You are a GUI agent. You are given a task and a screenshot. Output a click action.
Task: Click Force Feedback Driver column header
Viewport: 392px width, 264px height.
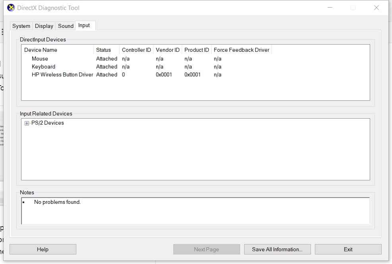(x=241, y=50)
